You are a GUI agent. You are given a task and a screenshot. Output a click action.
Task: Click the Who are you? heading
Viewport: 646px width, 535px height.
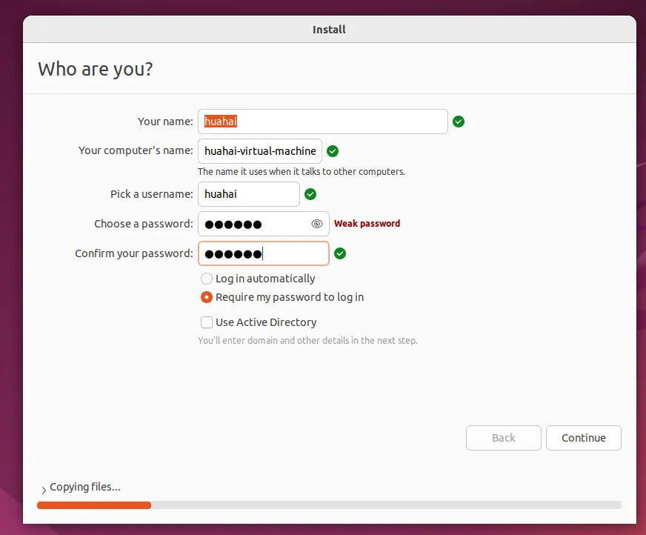(95, 69)
